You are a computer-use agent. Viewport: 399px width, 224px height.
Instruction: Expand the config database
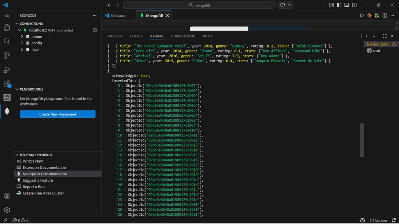22,43
